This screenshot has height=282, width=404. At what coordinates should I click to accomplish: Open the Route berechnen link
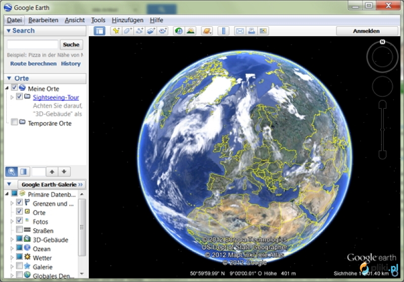33,63
